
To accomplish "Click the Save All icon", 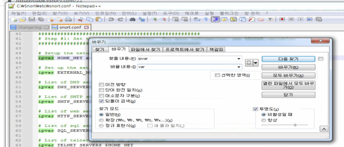I will pyautogui.click(x=41, y=19).
